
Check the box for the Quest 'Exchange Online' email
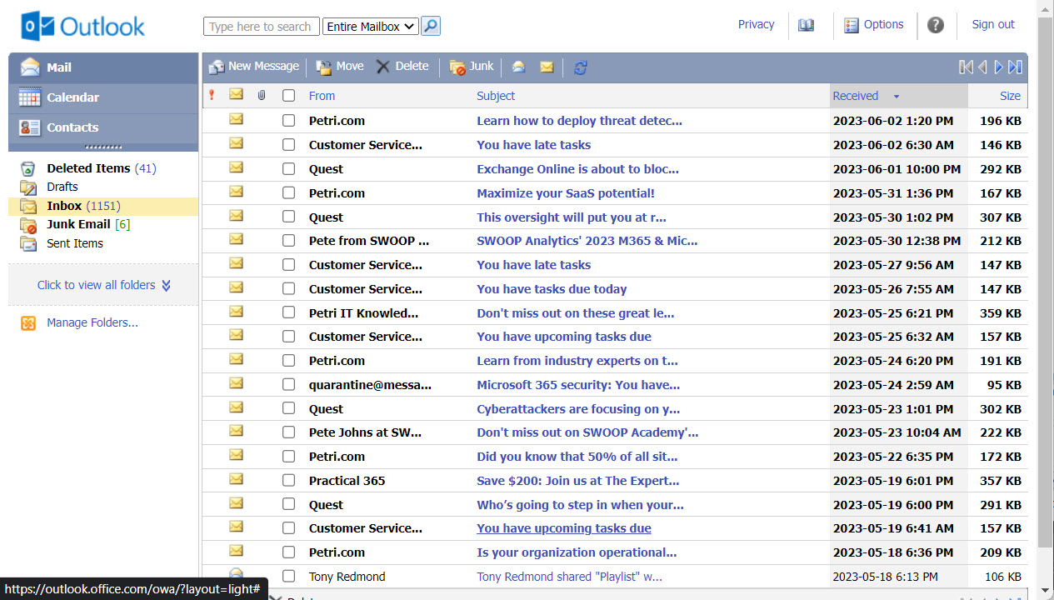tap(288, 169)
